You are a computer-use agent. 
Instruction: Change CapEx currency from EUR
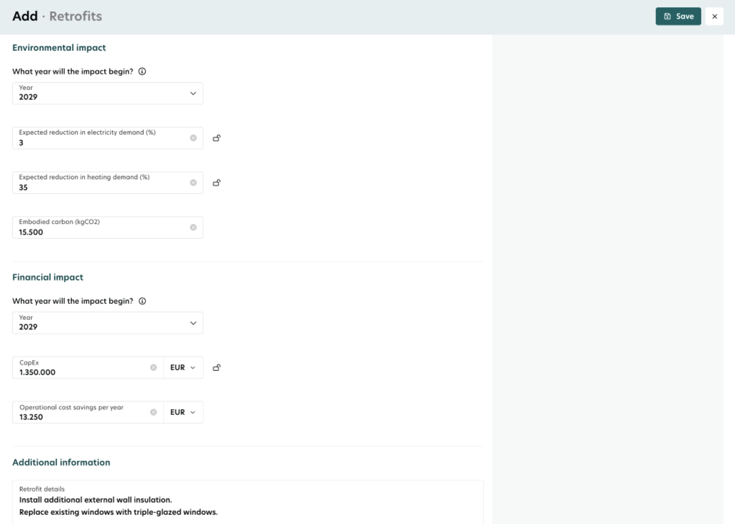pyautogui.click(x=183, y=367)
